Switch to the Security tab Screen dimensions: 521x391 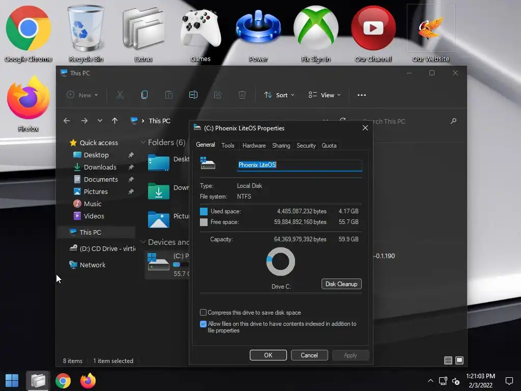[x=306, y=146]
